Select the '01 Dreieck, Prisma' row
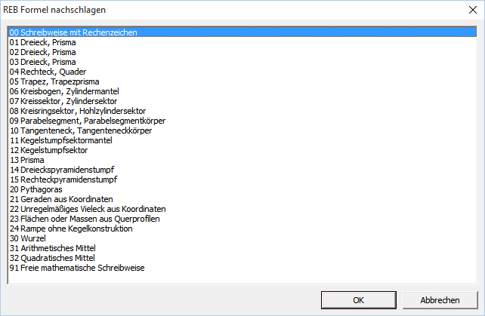The width and height of the screenshot is (485, 316). click(x=242, y=42)
